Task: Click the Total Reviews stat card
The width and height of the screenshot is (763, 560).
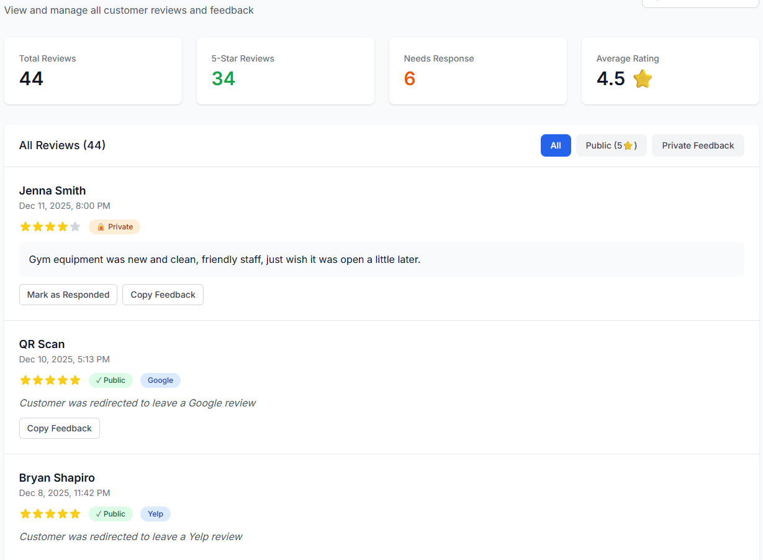Action: pyautogui.click(x=93, y=71)
